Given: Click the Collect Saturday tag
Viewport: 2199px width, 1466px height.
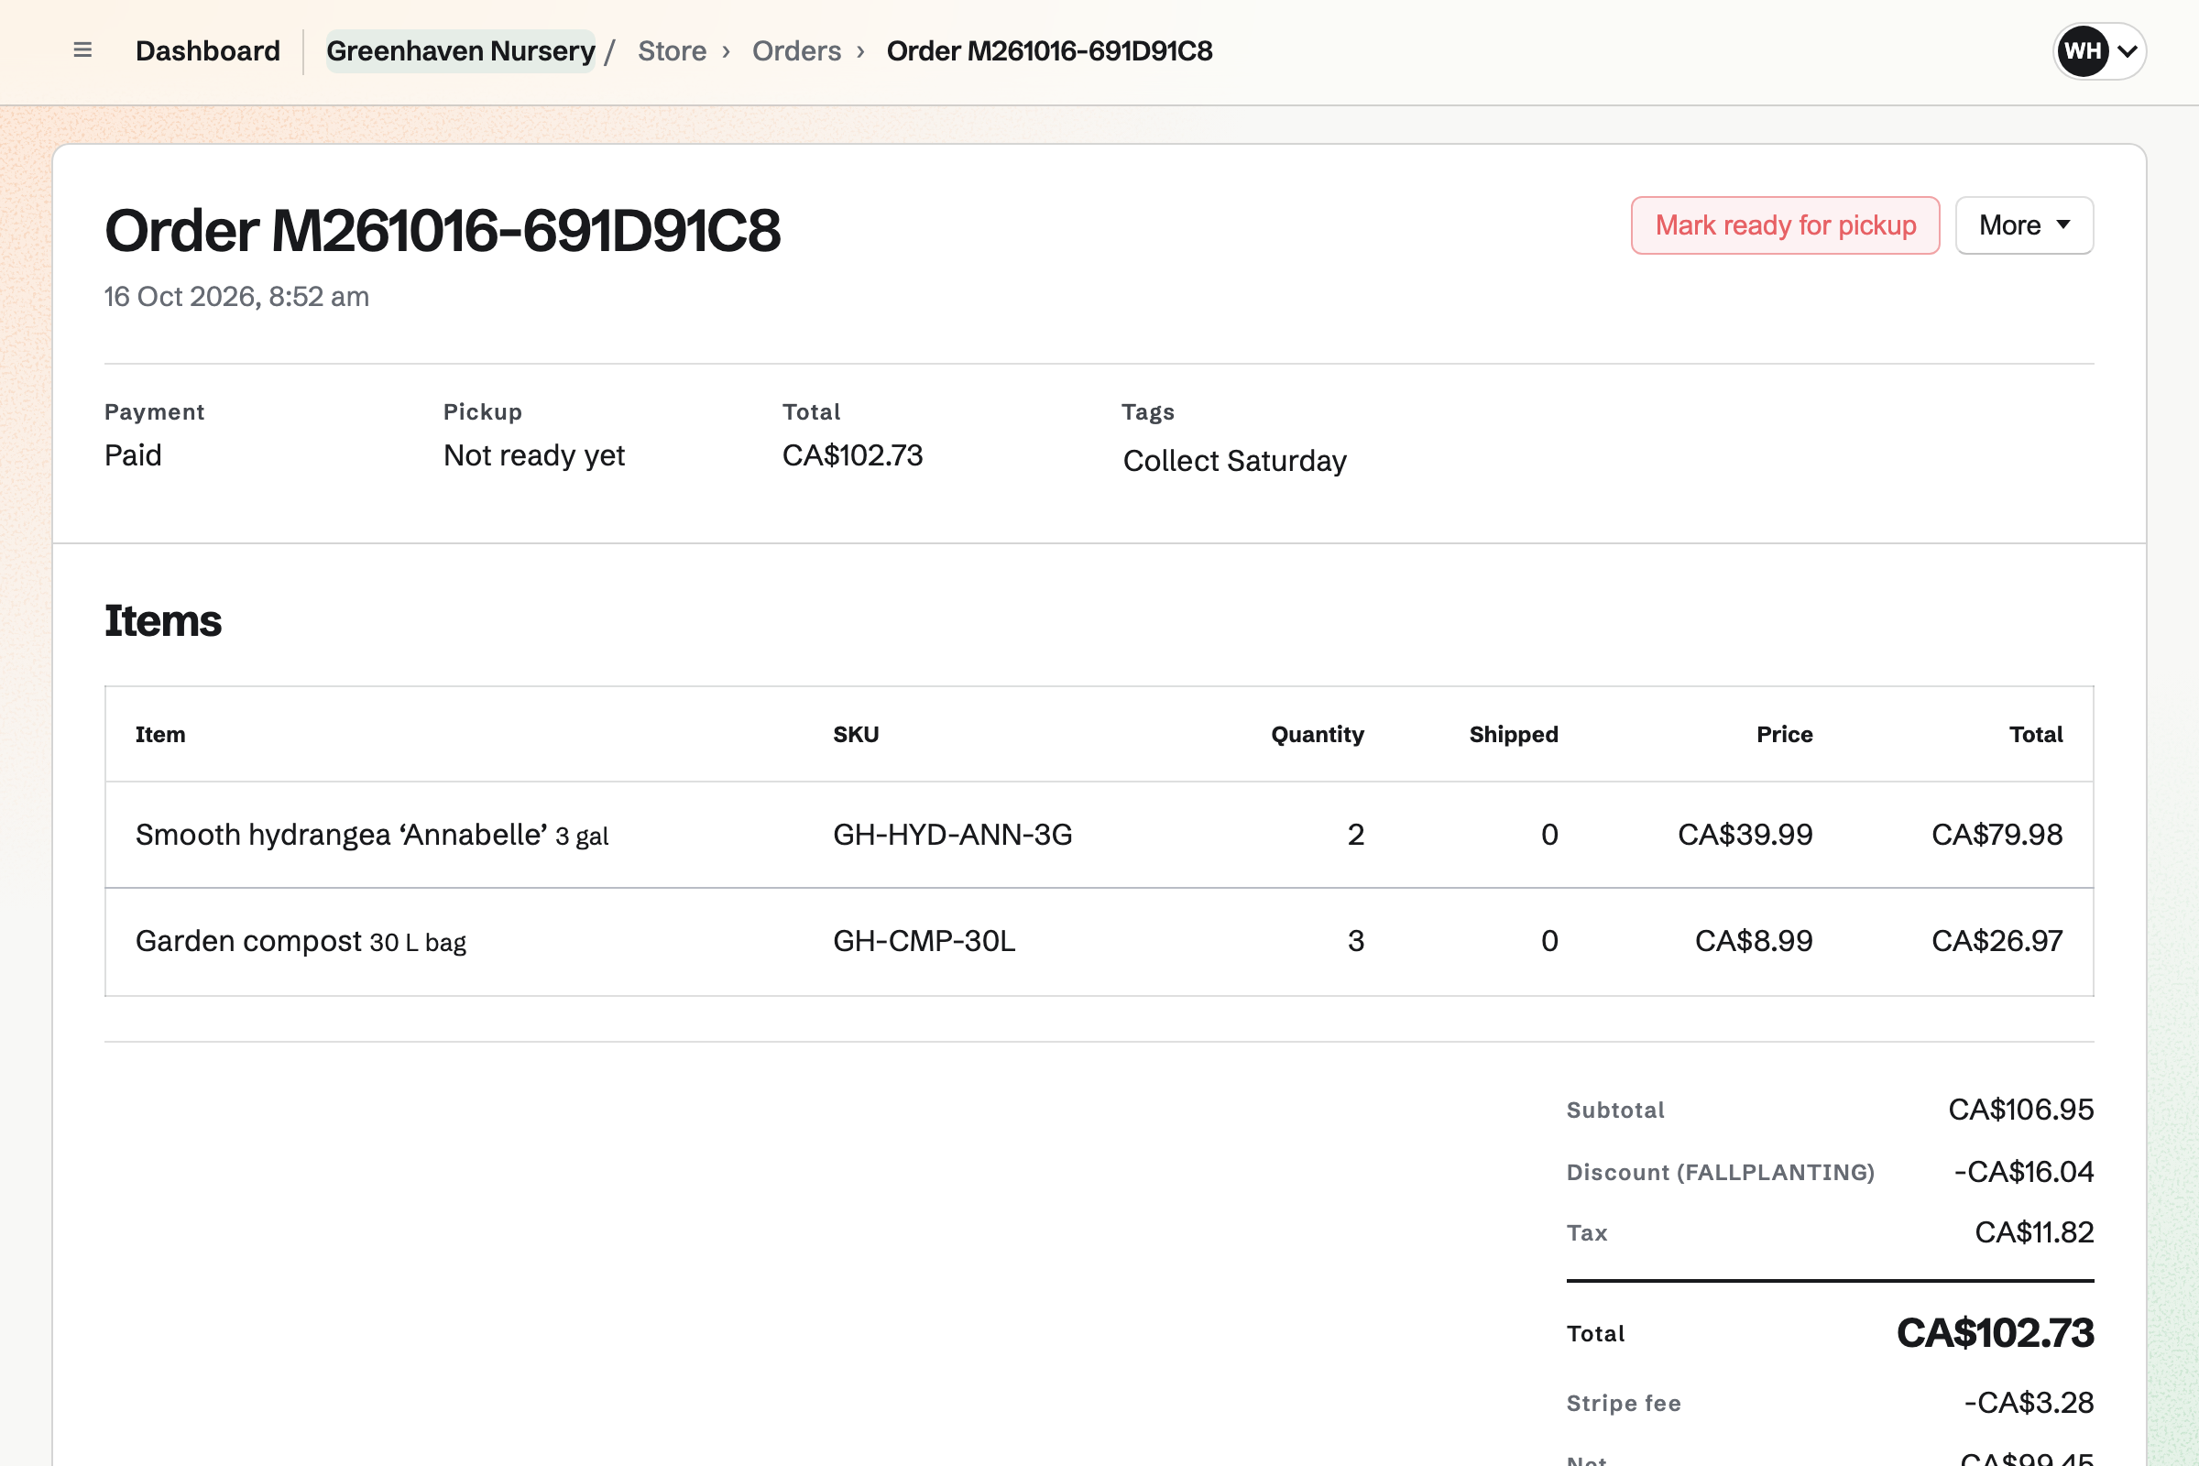Looking at the screenshot, I should pos(1234,461).
